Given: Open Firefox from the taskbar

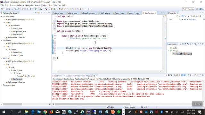Looking at the screenshot, I should 51,112.
